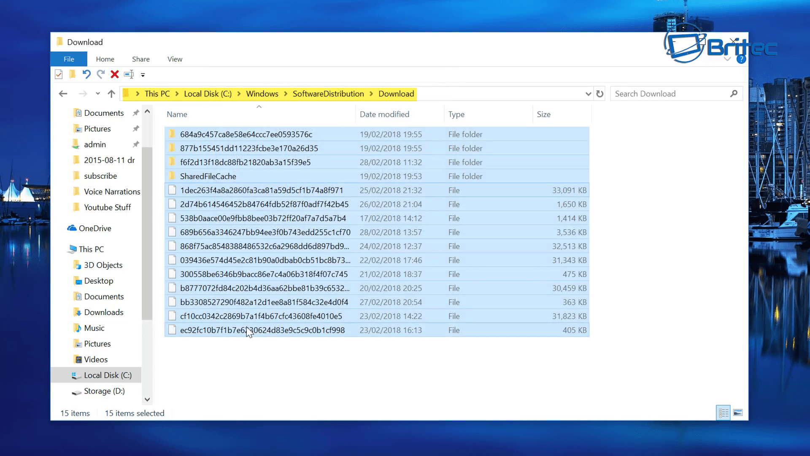The image size is (810, 456).
Task: Click the details view icon bottom right
Action: click(723, 413)
